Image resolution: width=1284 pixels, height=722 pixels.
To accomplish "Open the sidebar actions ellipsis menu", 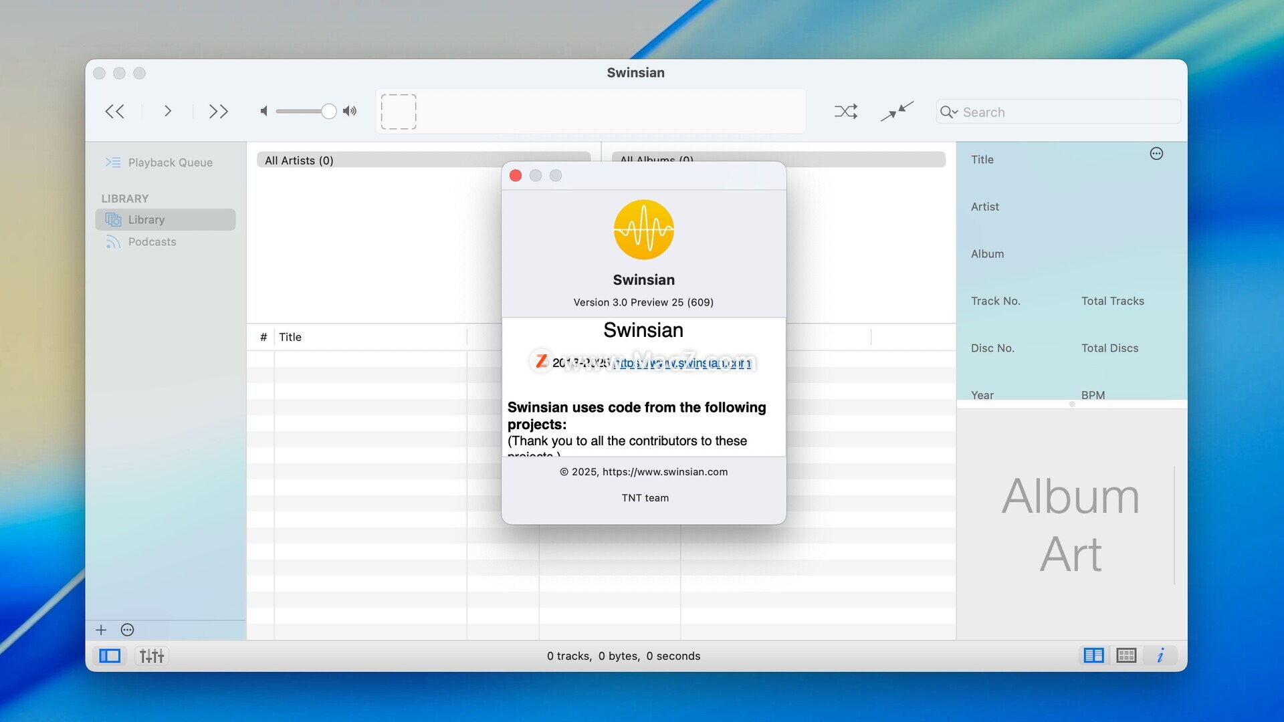I will tap(127, 630).
